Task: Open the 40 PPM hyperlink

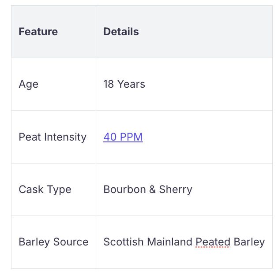Action: click(x=123, y=137)
